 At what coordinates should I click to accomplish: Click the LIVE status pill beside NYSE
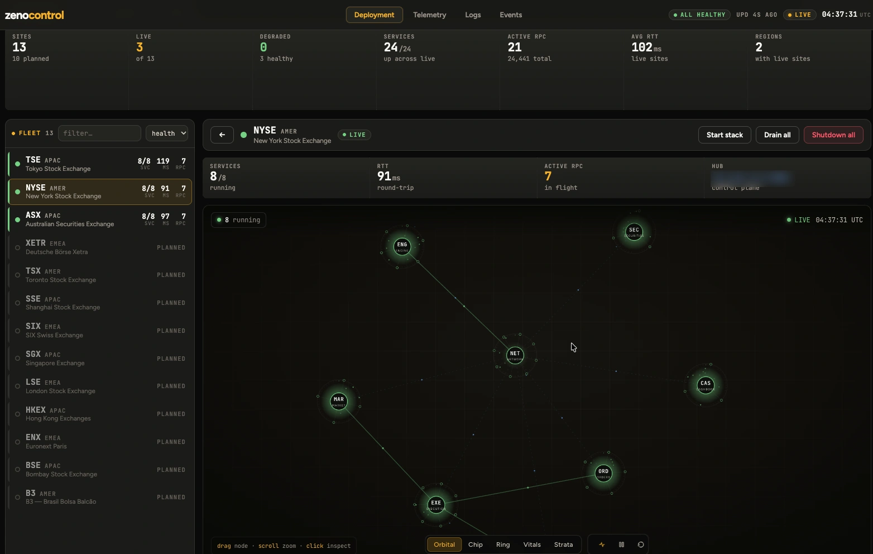354,135
